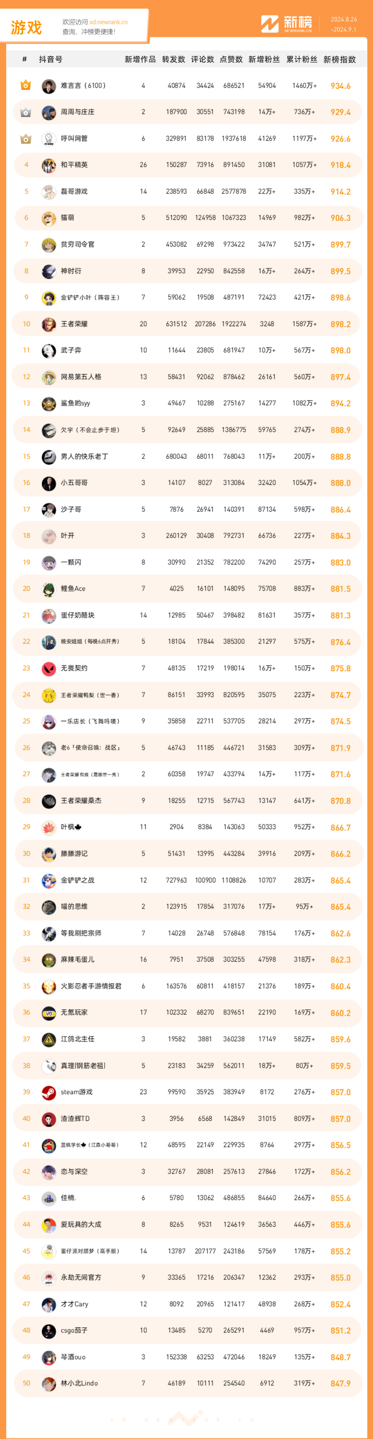Screen dimensions: 373x1439
Task: Select the 点赞数 column header
Action: pos(231,59)
